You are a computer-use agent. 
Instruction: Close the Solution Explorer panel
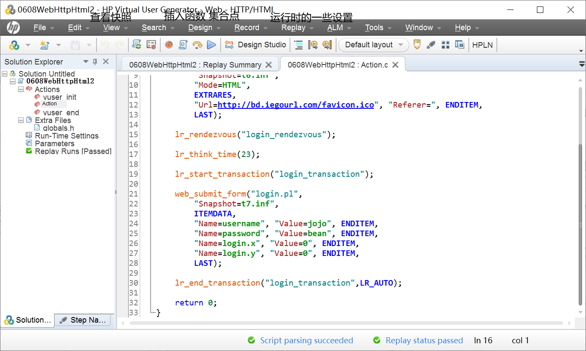click(106, 62)
